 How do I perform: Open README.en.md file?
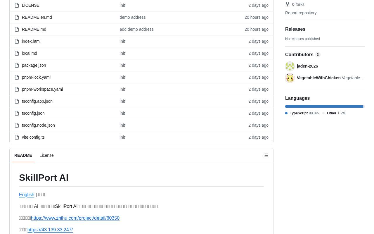point(37,17)
